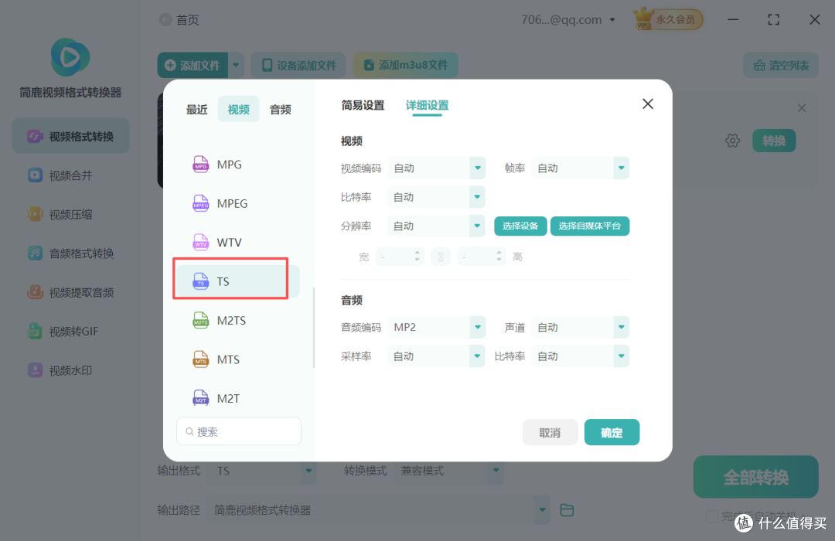Click the 首页 link
Viewport: 835px width, 541px height.
[x=187, y=19]
